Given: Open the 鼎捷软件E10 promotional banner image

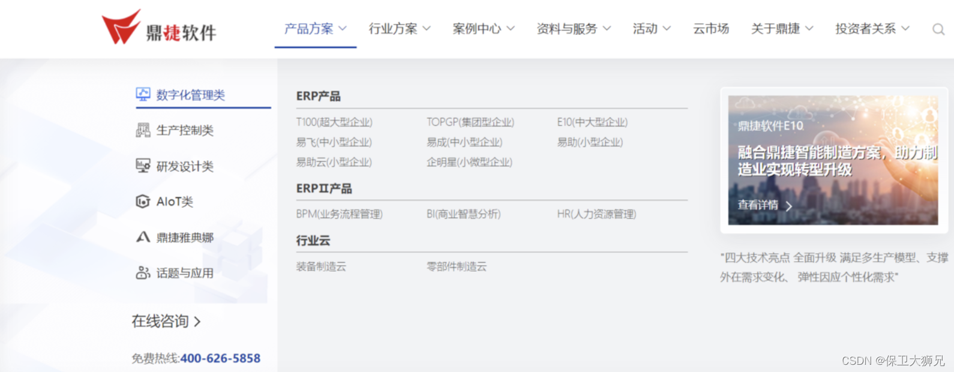Looking at the screenshot, I should click(x=833, y=160).
